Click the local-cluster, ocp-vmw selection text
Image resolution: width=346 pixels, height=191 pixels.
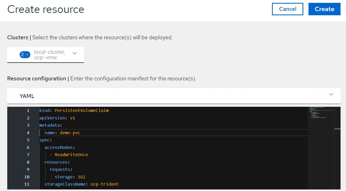click(x=49, y=55)
